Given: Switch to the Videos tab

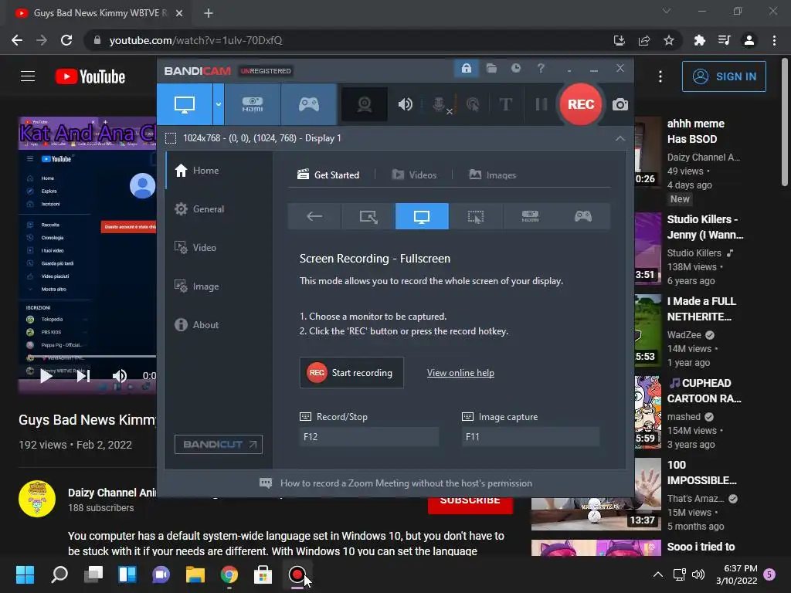Looking at the screenshot, I should pyautogui.click(x=414, y=175).
